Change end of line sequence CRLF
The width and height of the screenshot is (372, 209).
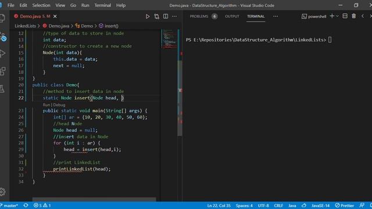pyautogui.click(x=278, y=206)
